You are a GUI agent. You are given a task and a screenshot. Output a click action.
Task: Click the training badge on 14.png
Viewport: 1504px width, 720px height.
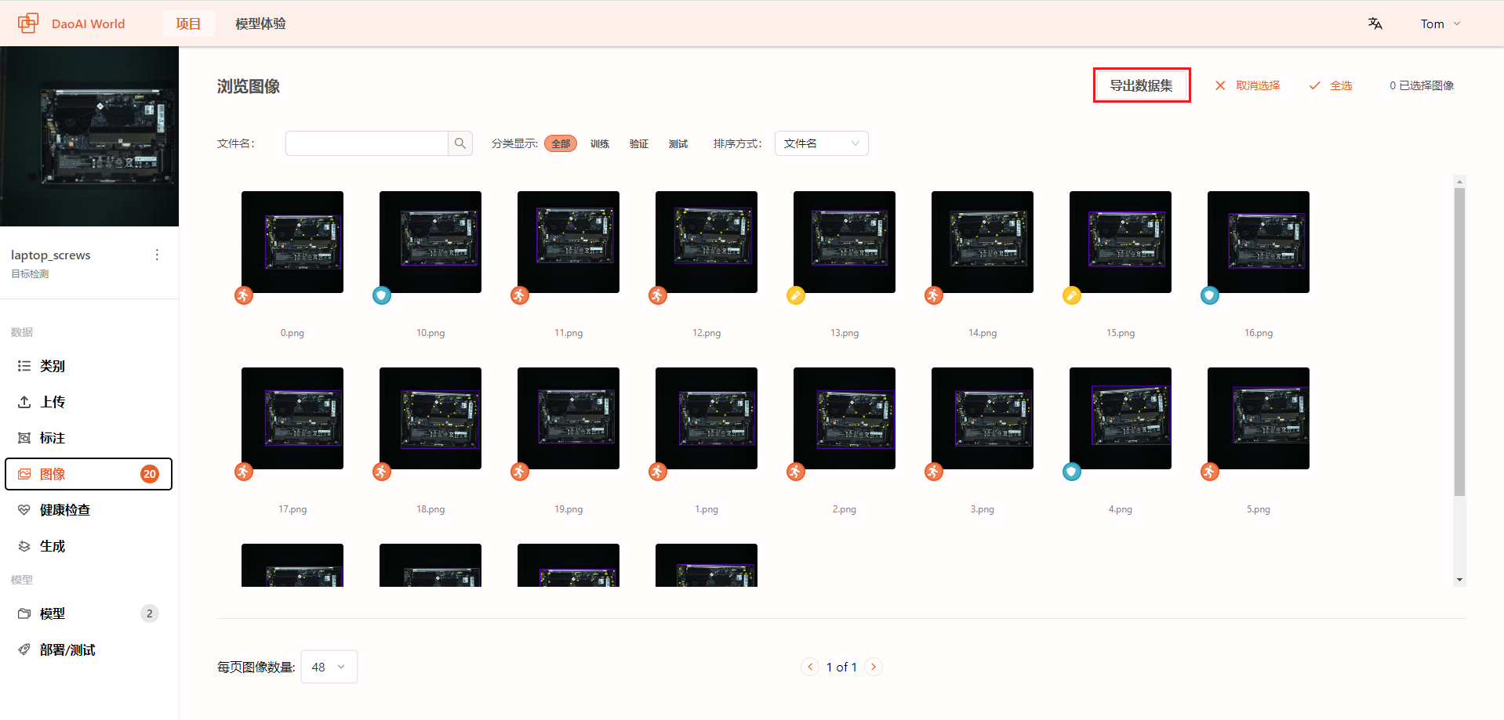[x=934, y=295]
